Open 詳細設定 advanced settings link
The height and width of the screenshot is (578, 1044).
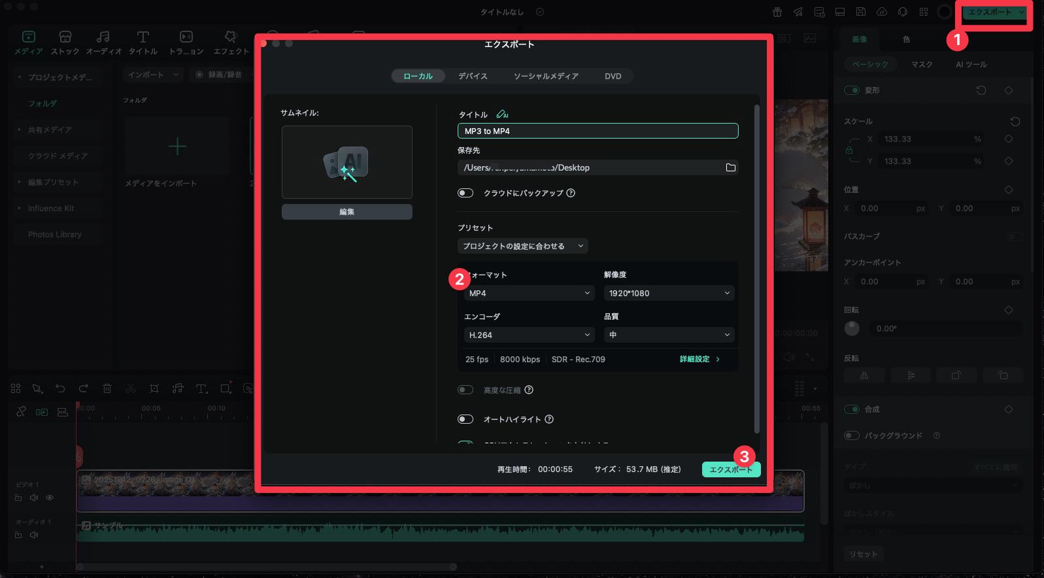pyautogui.click(x=699, y=359)
